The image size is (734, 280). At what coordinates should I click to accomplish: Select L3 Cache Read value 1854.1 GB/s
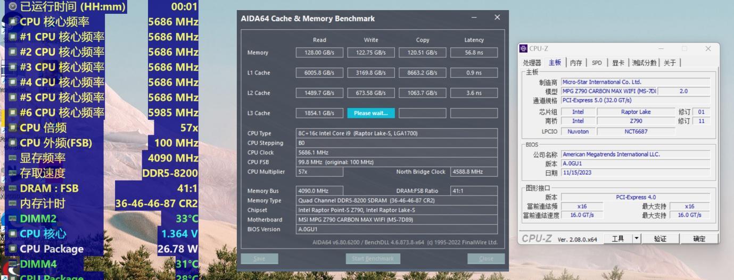pos(319,113)
